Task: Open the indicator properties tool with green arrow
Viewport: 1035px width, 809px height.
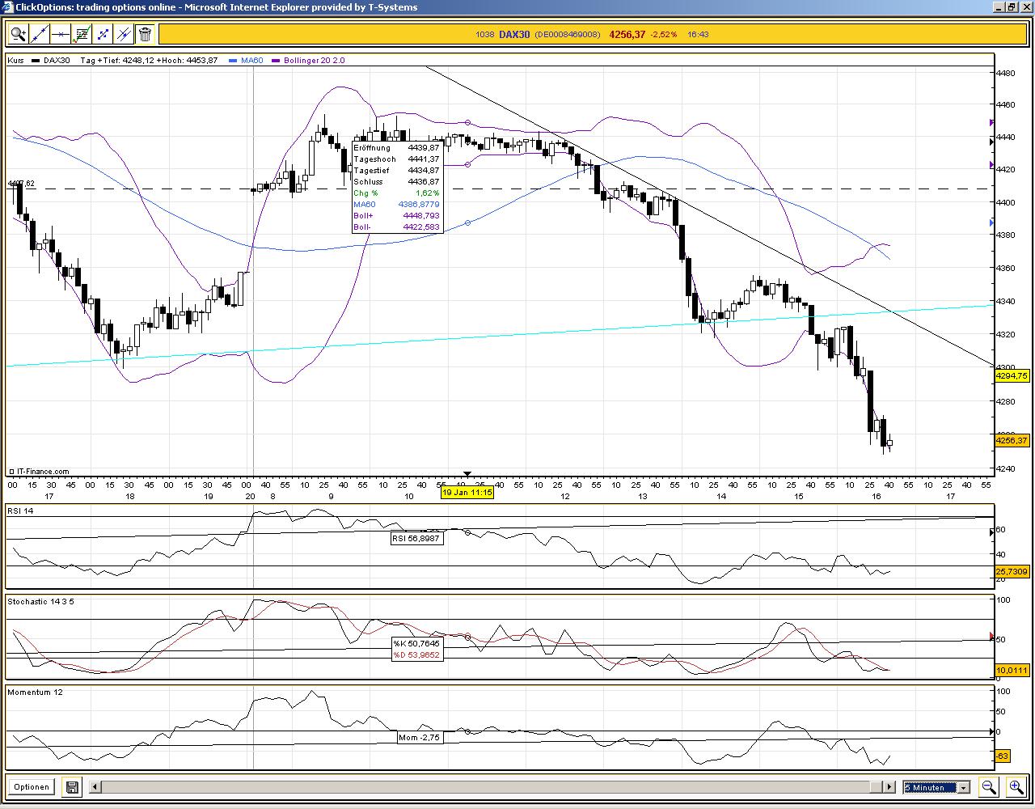Action: click(82, 33)
